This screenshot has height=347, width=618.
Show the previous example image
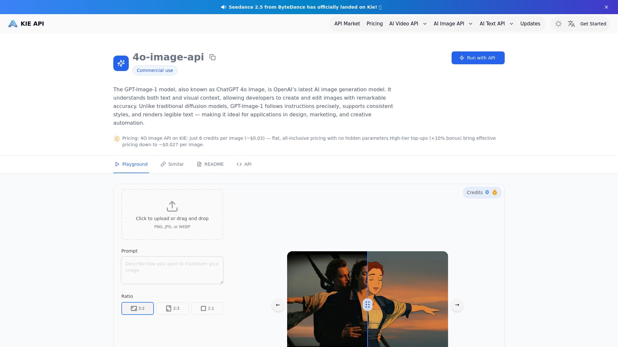[x=278, y=305]
